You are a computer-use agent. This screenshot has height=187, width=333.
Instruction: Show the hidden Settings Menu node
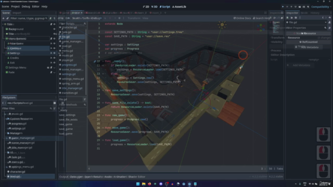pos(54,68)
